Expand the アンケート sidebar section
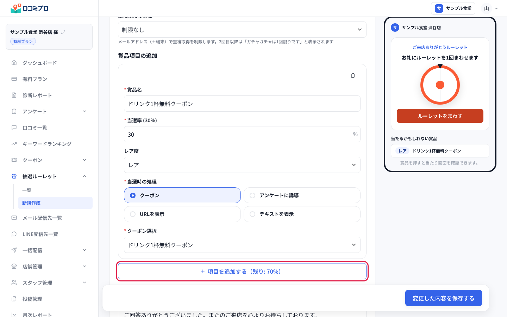Image resolution: width=507 pixels, height=317 pixels. click(84, 111)
